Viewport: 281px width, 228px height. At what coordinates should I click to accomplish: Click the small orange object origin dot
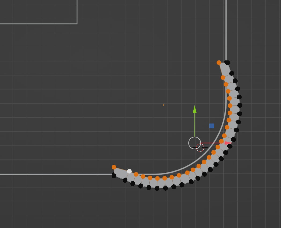(x=164, y=105)
